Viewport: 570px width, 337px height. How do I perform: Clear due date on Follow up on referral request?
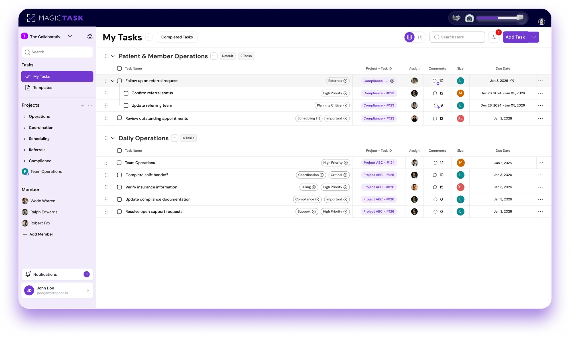pos(512,81)
